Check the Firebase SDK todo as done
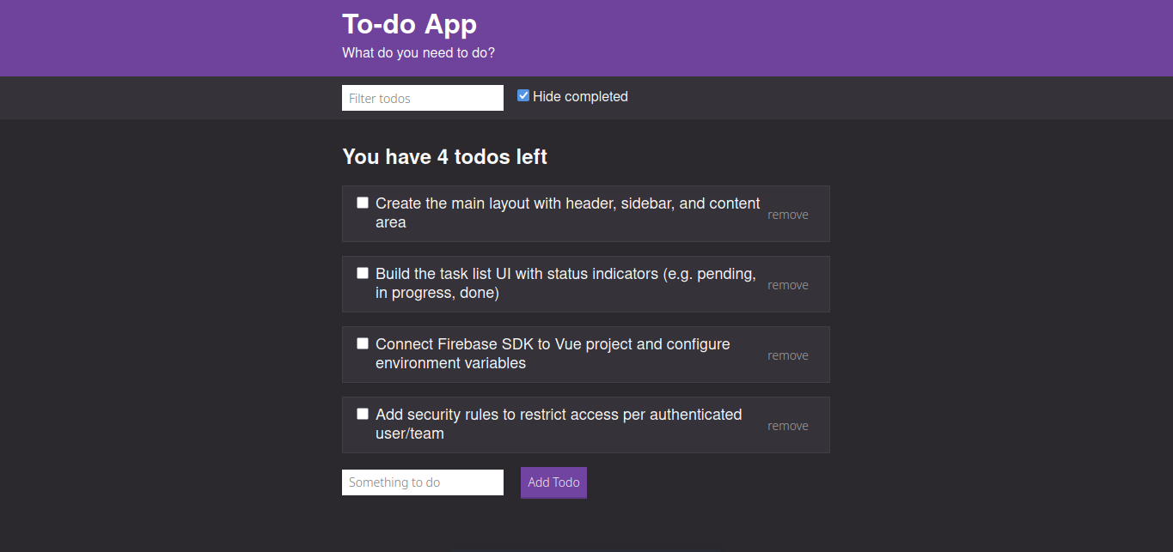1173x552 pixels. [x=362, y=343]
